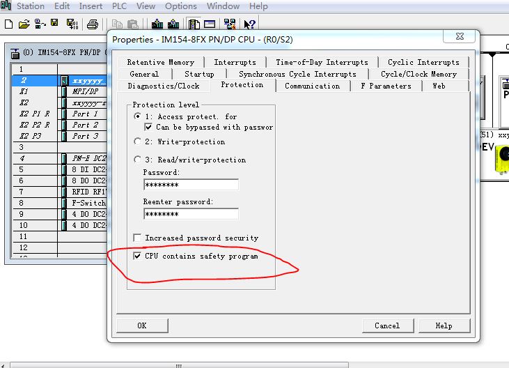Click the Password input field
The height and width of the screenshot is (368, 509).
pos(191,185)
